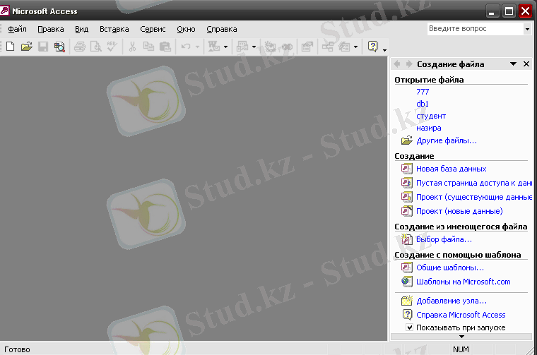Open the Вставка menu
Image resolution: width=537 pixels, height=355 pixels.
pyautogui.click(x=114, y=29)
